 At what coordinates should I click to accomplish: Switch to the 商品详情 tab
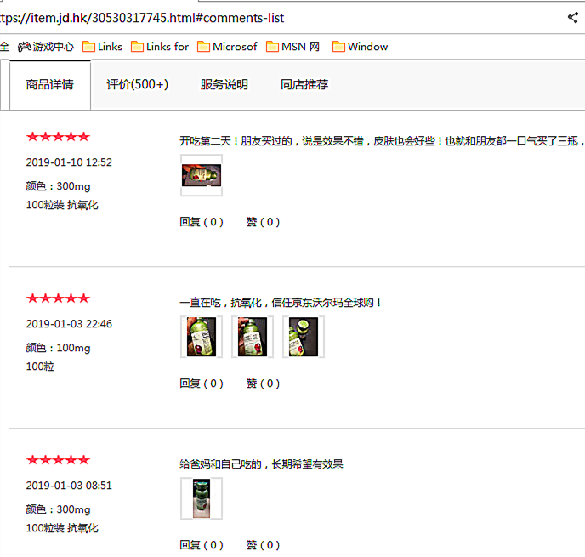[50, 85]
